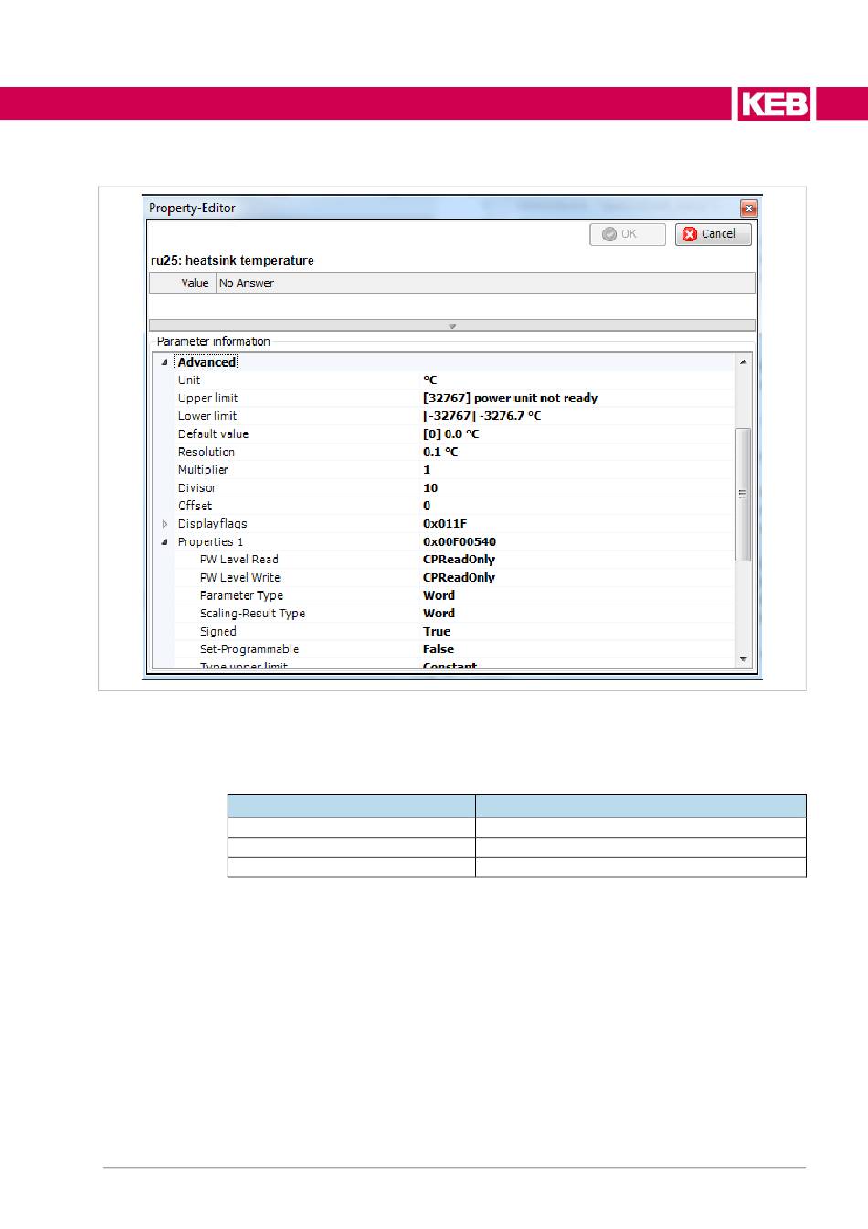Select the 'Divisor' property name

pos(197,488)
